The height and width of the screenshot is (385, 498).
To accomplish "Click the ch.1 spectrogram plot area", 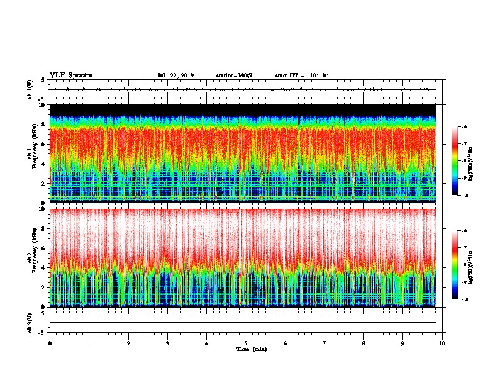I will (x=243, y=153).
